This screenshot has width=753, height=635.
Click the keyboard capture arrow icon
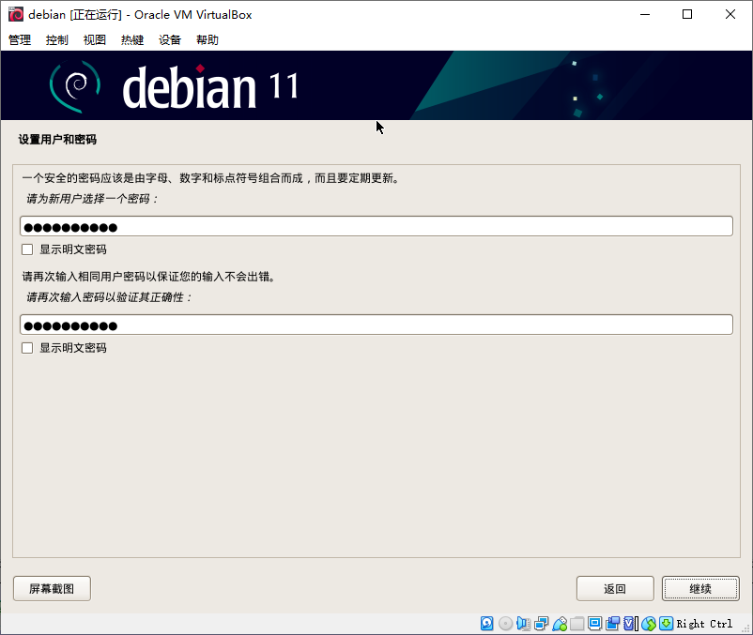pyautogui.click(x=666, y=623)
